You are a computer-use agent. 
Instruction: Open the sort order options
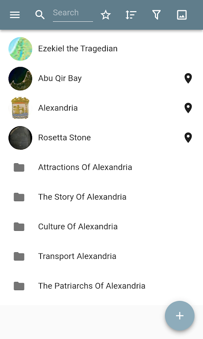[x=131, y=15]
